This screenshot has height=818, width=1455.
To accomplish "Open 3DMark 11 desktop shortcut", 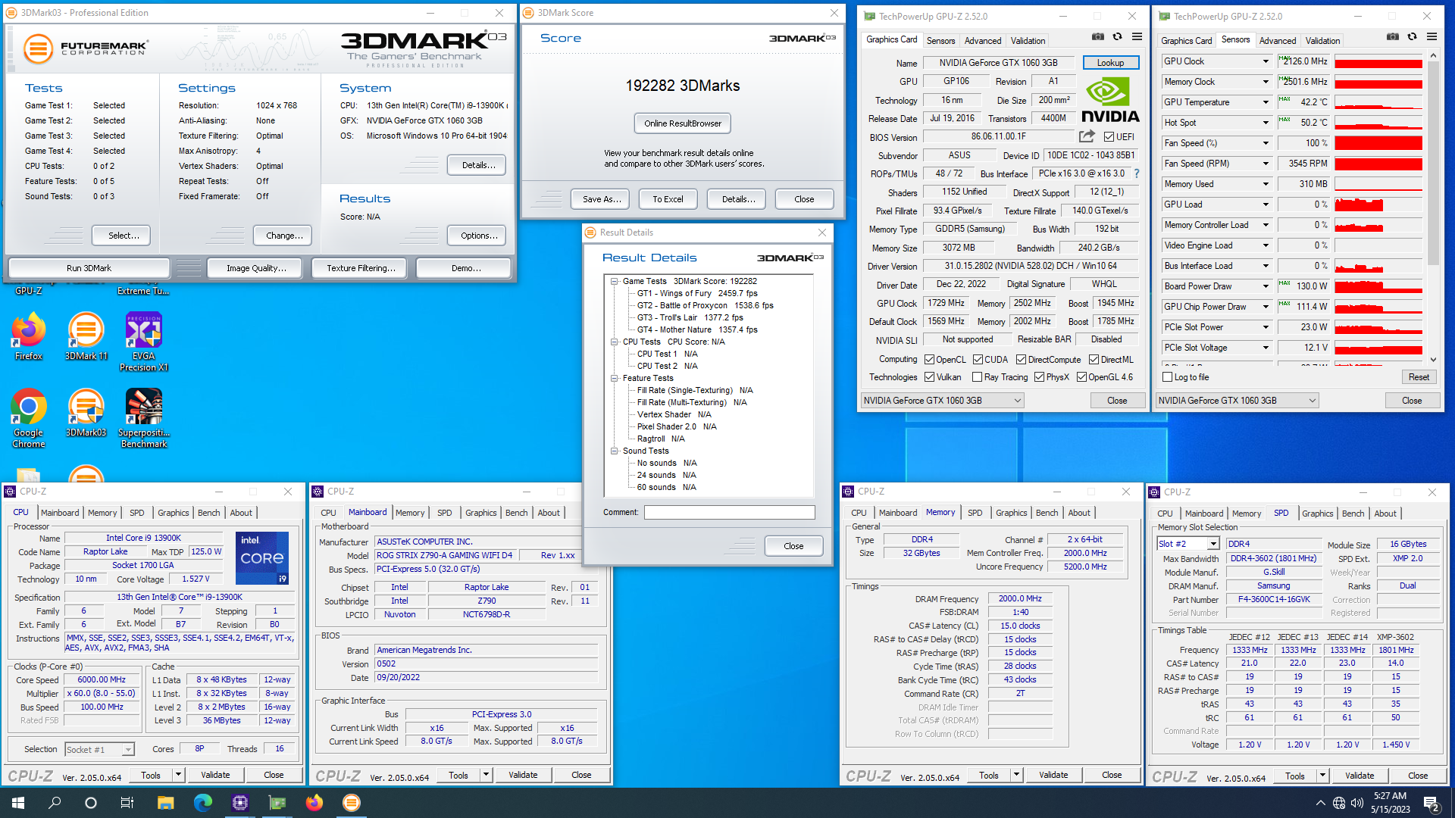I will pos(86,337).
